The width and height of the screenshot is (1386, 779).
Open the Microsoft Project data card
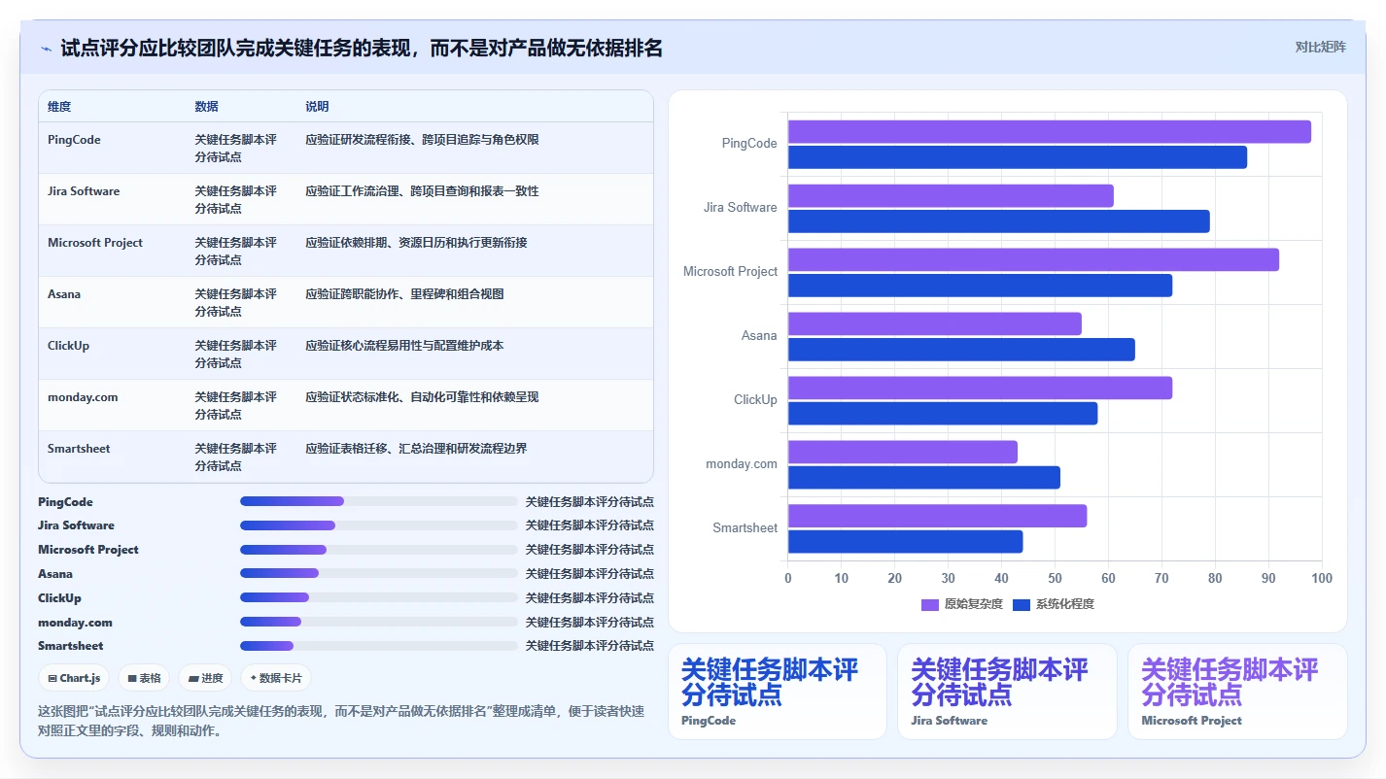pos(1237,692)
